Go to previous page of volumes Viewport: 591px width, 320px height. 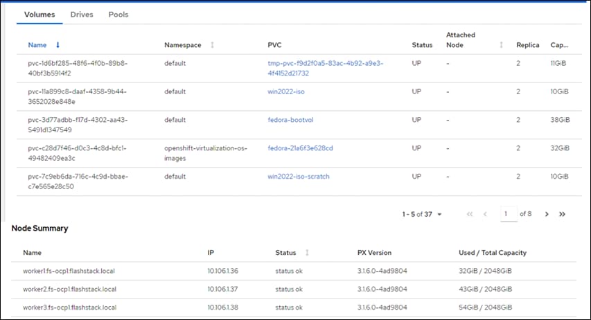point(485,214)
